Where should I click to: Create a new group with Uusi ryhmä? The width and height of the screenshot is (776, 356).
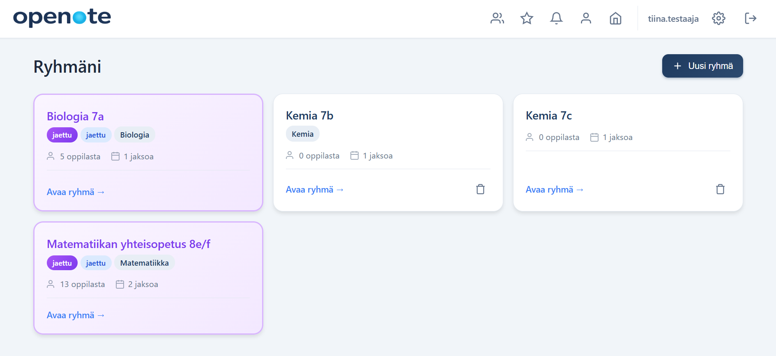[702, 66]
